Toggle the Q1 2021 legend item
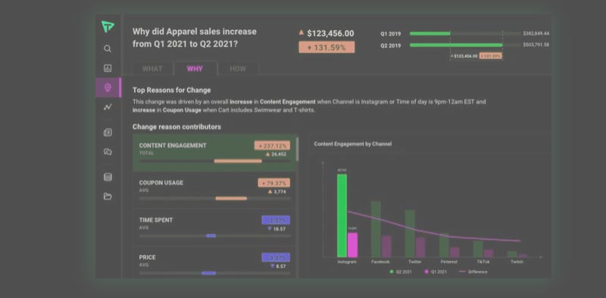Screen dimensions: 606x298 436,272
